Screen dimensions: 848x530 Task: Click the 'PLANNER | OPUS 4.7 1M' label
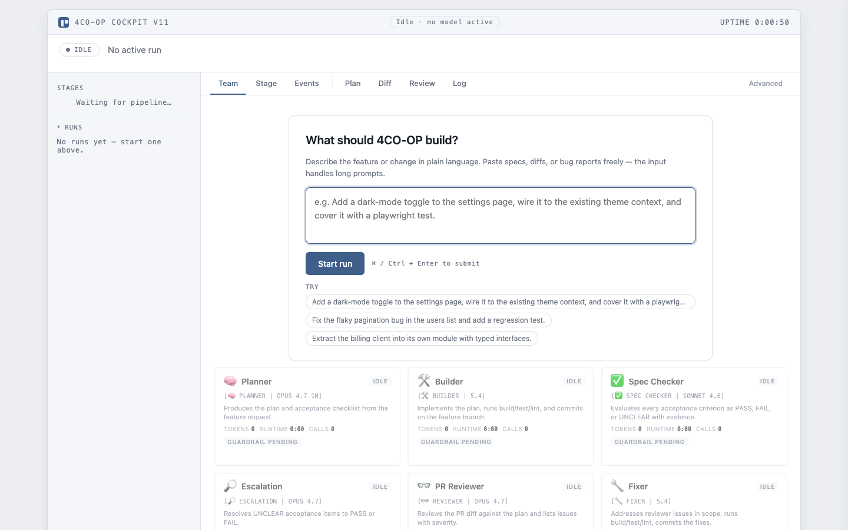pos(273,396)
